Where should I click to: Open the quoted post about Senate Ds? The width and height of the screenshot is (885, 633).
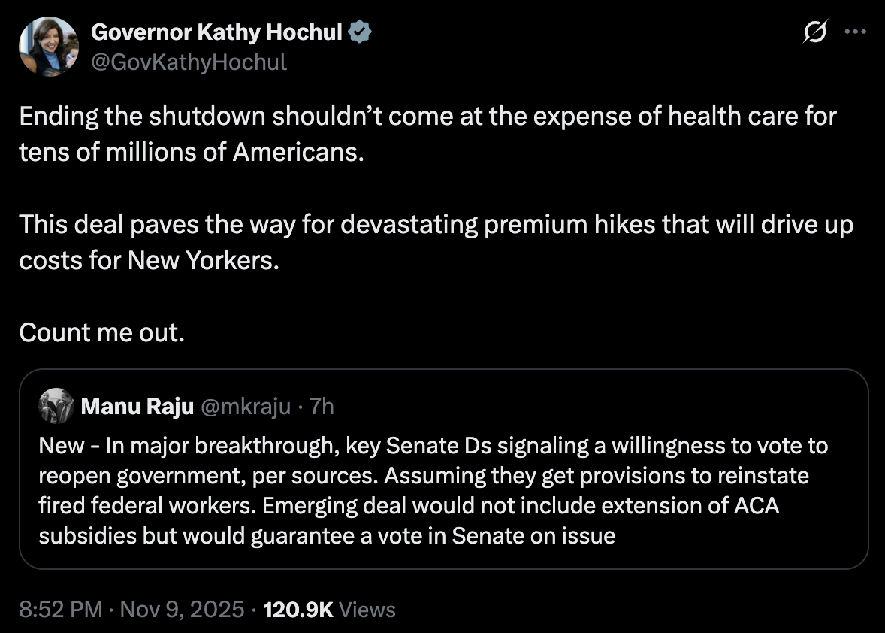point(442,490)
